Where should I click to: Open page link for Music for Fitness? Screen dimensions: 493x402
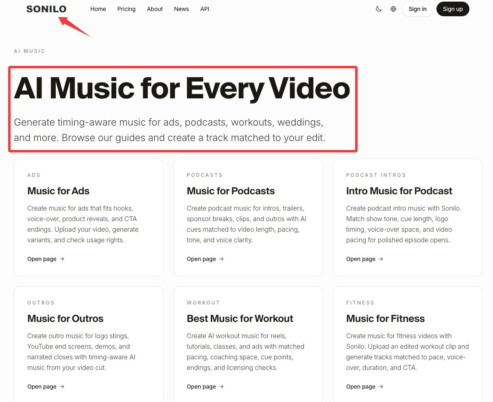[365, 387]
